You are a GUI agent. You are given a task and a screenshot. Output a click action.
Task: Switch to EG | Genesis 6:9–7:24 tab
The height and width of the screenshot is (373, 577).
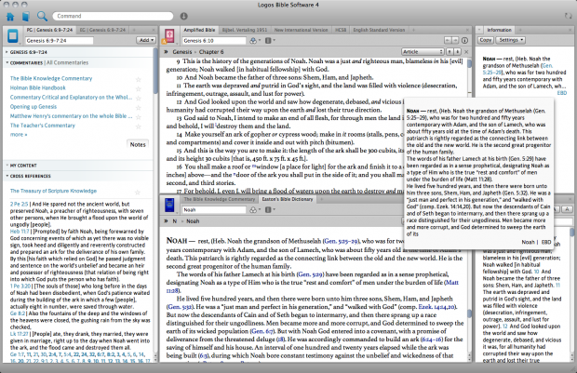tap(102, 30)
